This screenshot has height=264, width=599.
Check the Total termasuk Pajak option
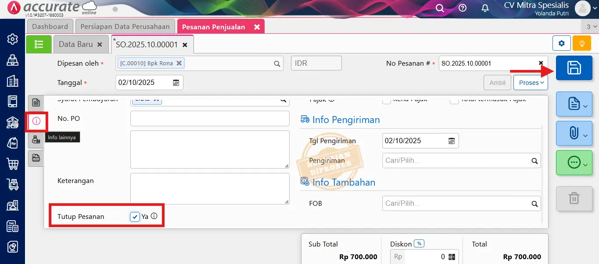point(454,100)
